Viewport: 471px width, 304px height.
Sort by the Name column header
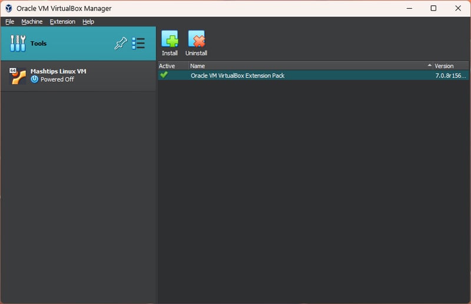[x=311, y=66]
